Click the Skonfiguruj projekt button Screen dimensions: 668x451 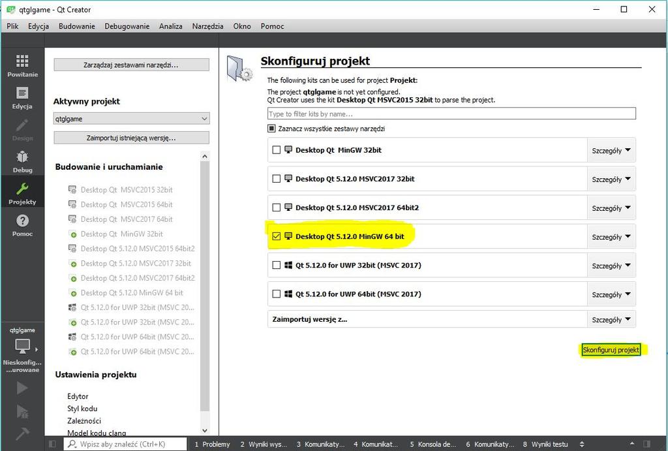click(611, 350)
